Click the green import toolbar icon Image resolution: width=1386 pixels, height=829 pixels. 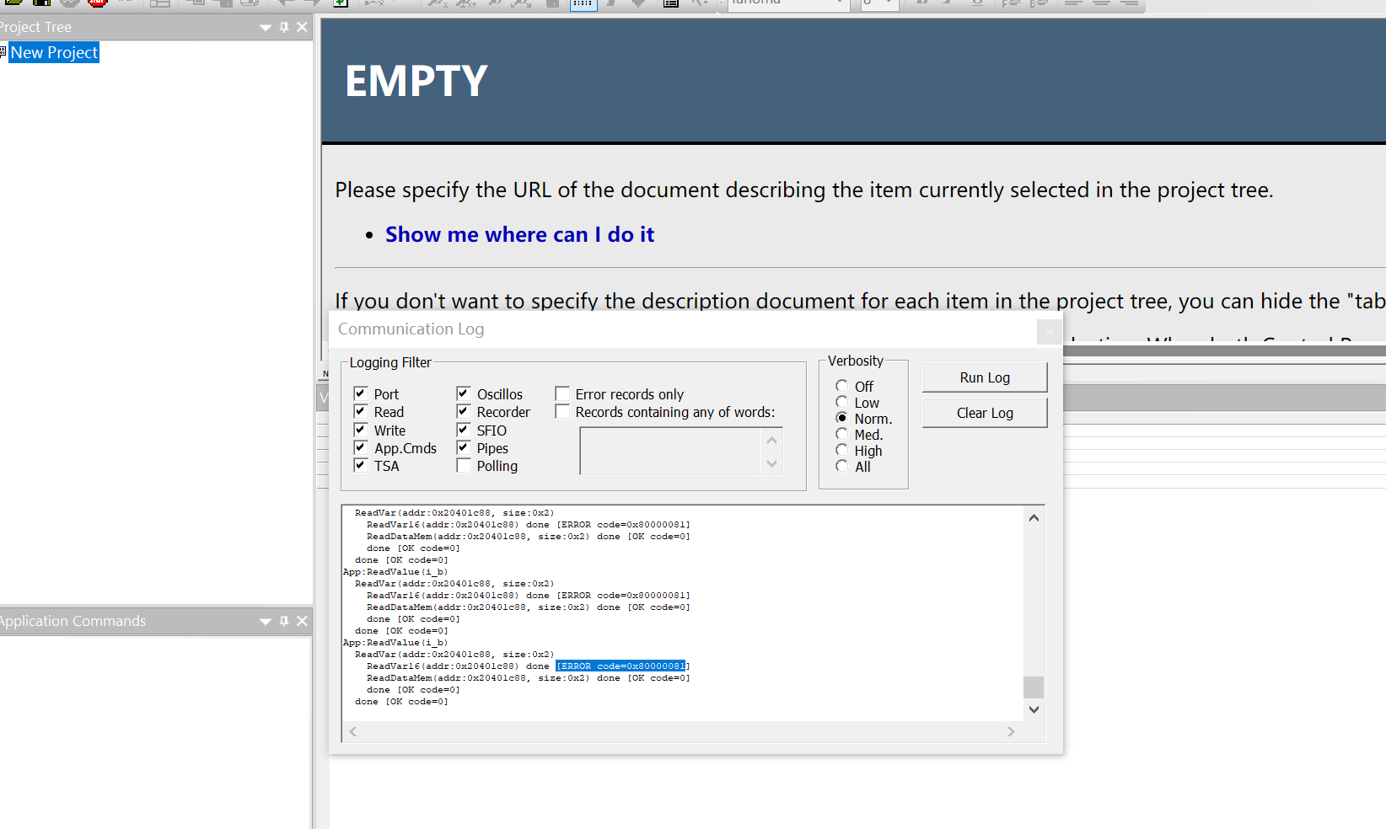point(339,4)
